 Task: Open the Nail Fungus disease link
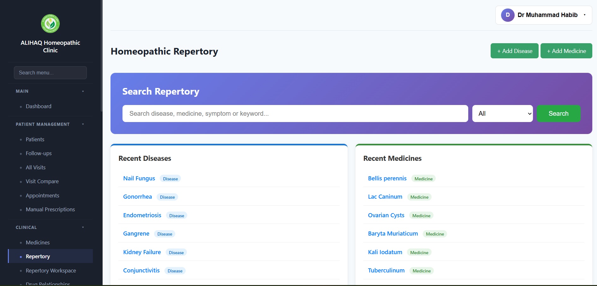pos(139,178)
